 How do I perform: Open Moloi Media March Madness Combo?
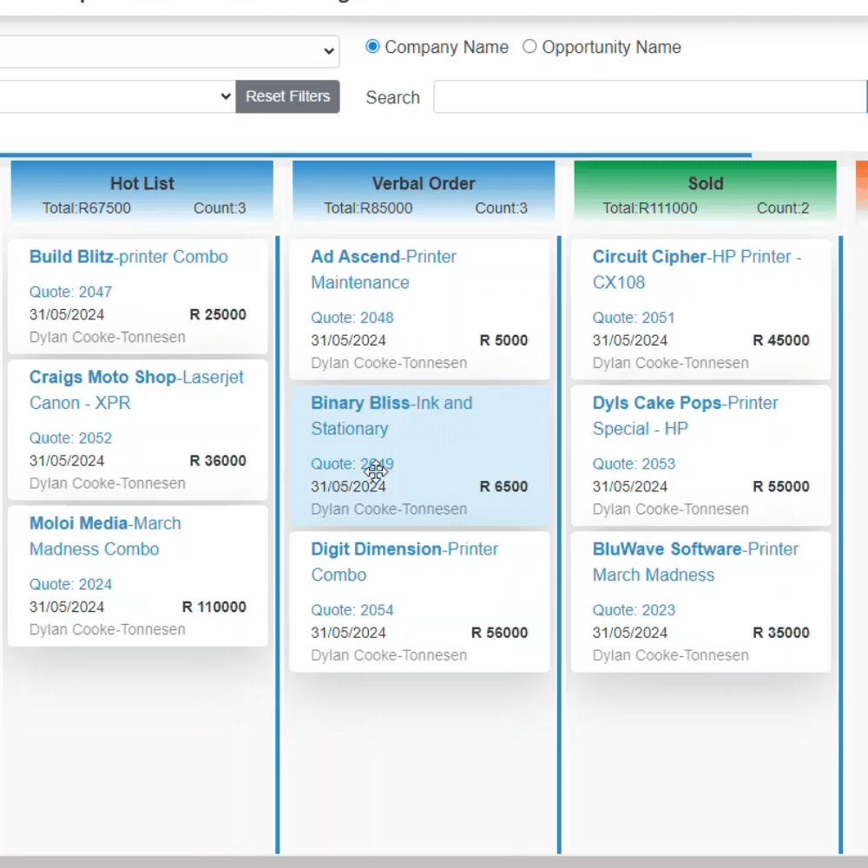click(105, 536)
